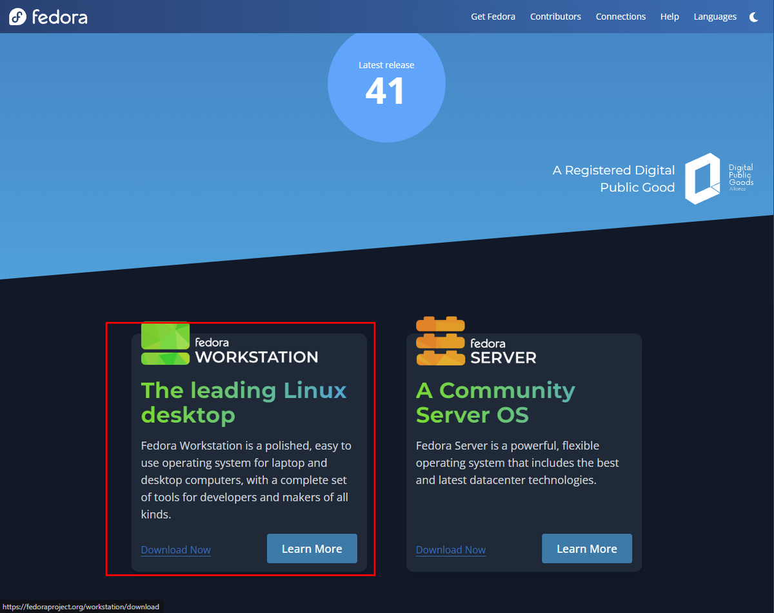Click Workstation Download Now link
This screenshot has height=613, width=774.
click(x=176, y=550)
